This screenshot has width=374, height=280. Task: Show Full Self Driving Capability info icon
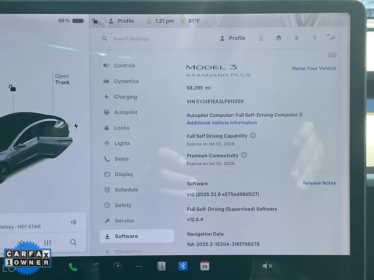coord(253,136)
